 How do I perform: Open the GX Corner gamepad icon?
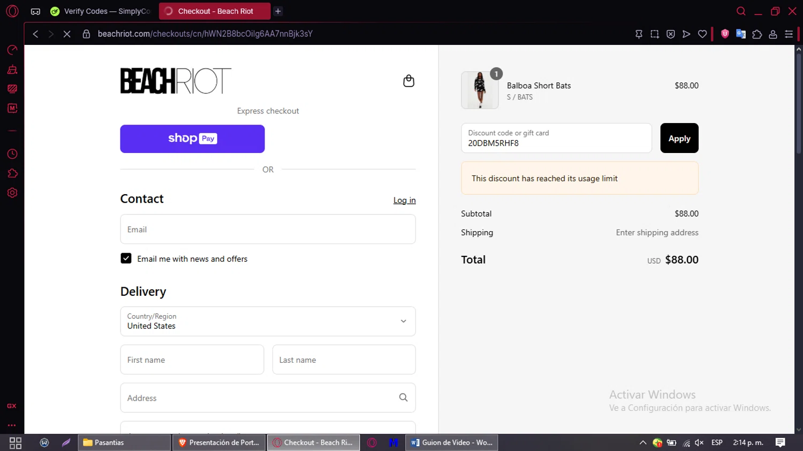click(x=35, y=11)
